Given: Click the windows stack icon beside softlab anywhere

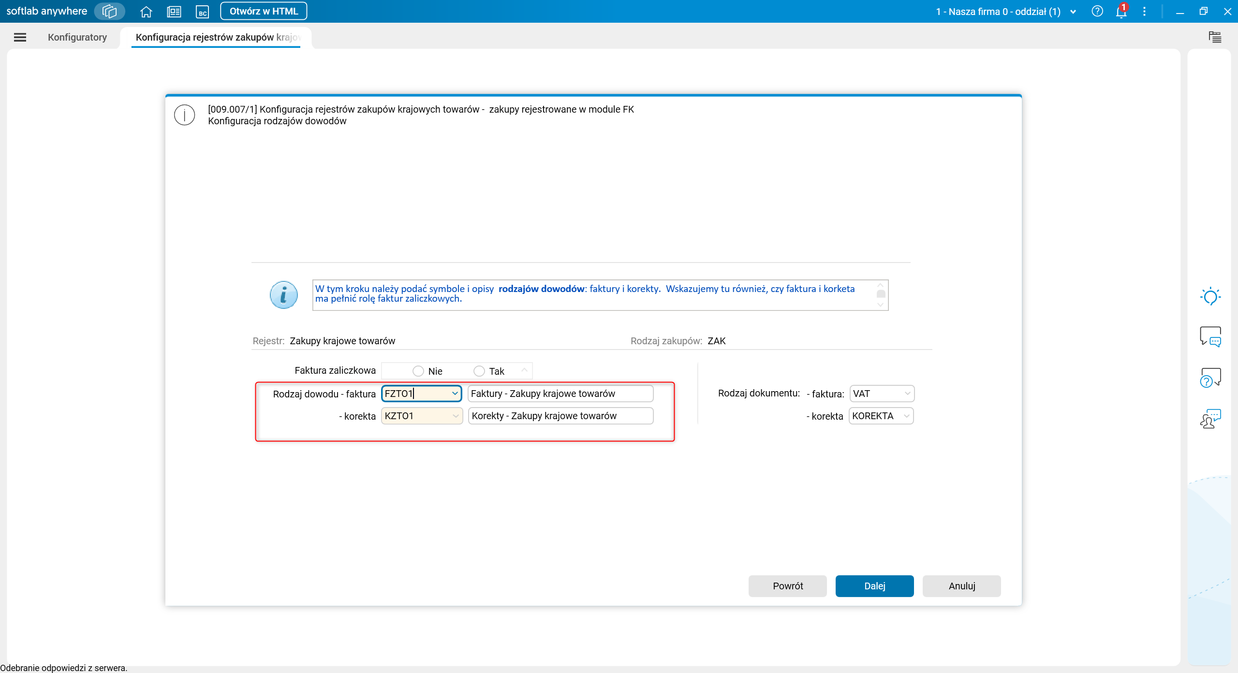Looking at the screenshot, I should pos(110,11).
